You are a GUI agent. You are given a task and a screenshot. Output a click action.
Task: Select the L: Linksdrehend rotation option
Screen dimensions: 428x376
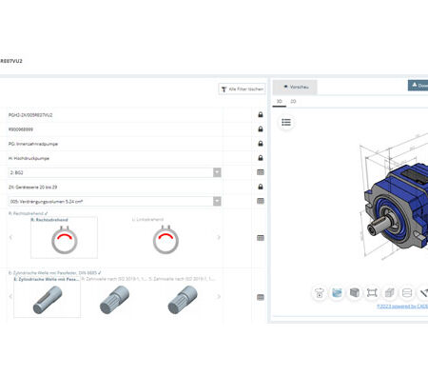(165, 238)
